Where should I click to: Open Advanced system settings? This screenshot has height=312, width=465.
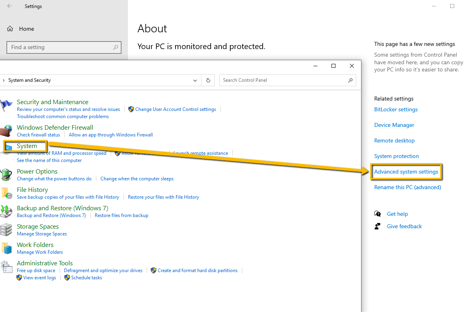pos(406,171)
